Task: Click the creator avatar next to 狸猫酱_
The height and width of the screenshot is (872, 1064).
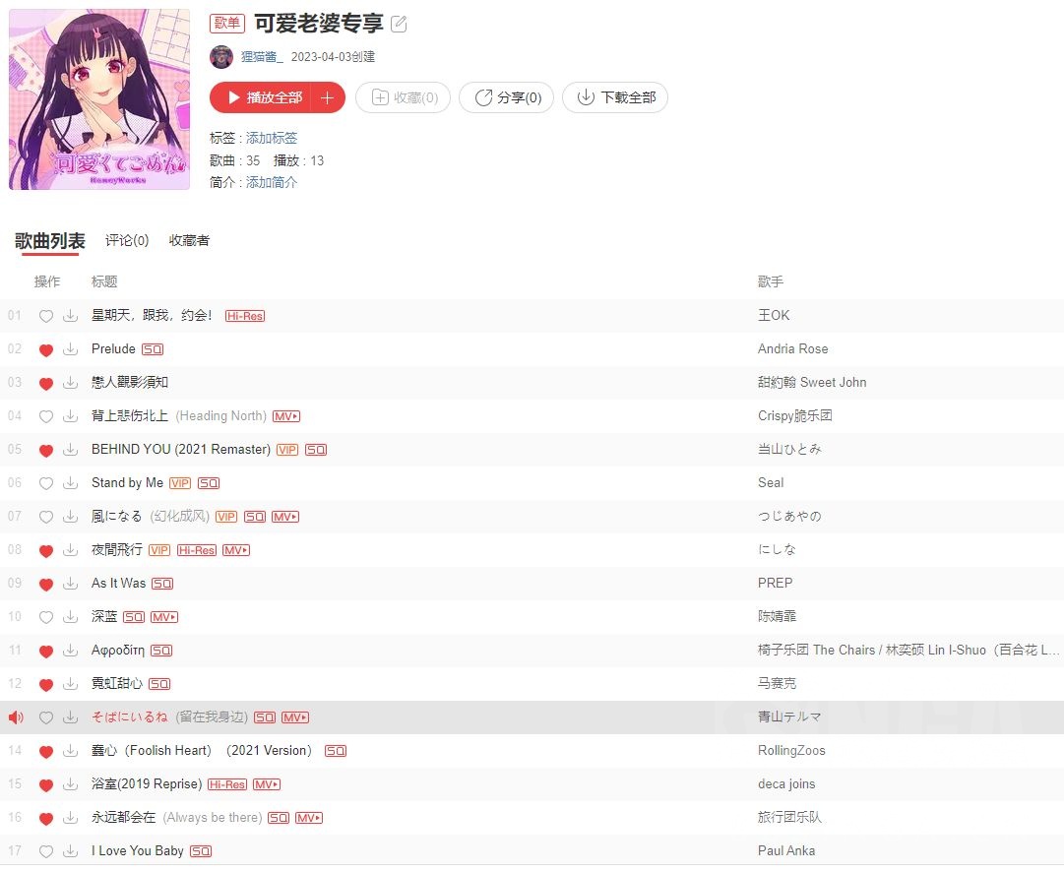Action: 221,57
